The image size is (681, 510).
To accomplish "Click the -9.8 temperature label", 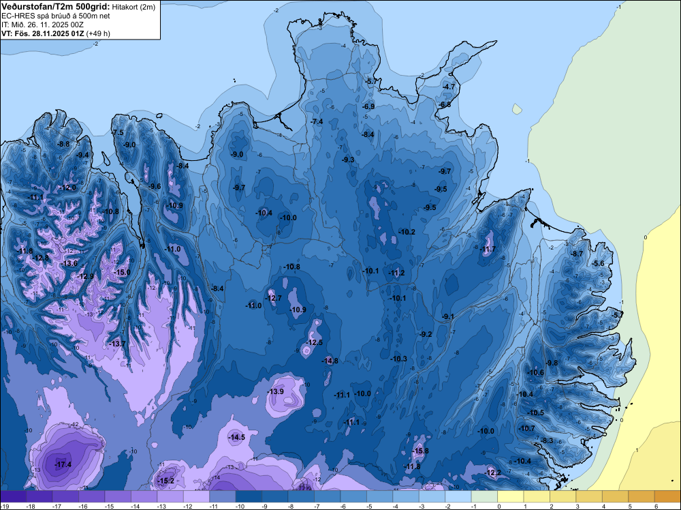I will pyautogui.click(x=552, y=363).
